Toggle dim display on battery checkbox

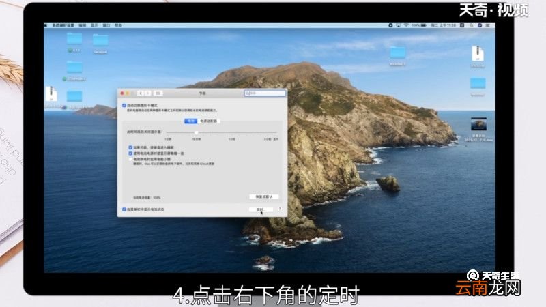(130, 153)
